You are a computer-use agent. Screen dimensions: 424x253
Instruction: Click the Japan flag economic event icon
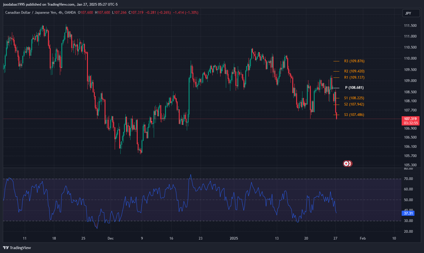tap(346, 164)
